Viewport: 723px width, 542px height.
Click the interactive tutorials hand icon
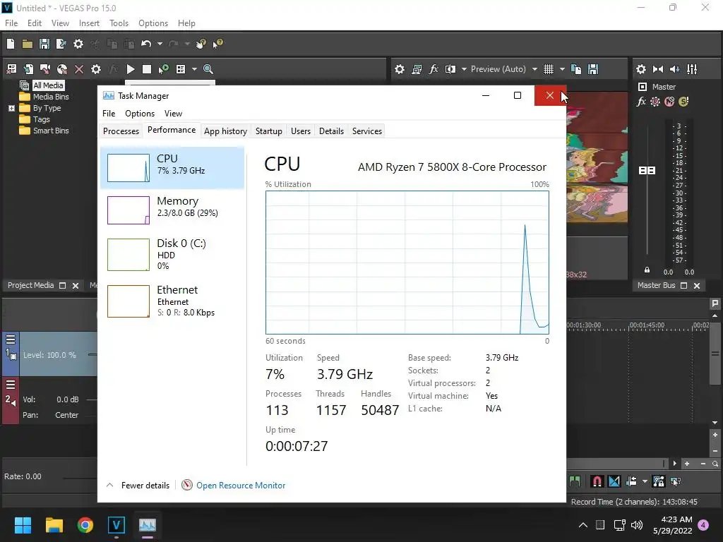coord(201,44)
